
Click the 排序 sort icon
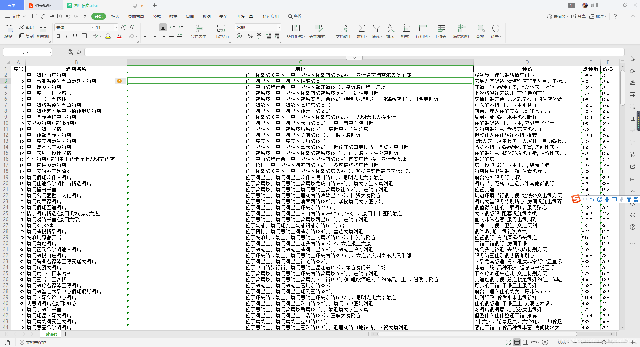391,29
